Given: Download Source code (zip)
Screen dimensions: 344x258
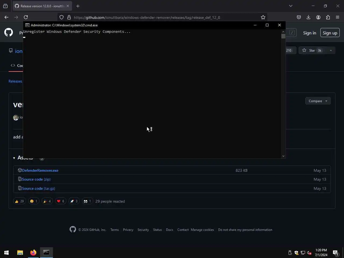Looking at the screenshot, I should [36, 179].
